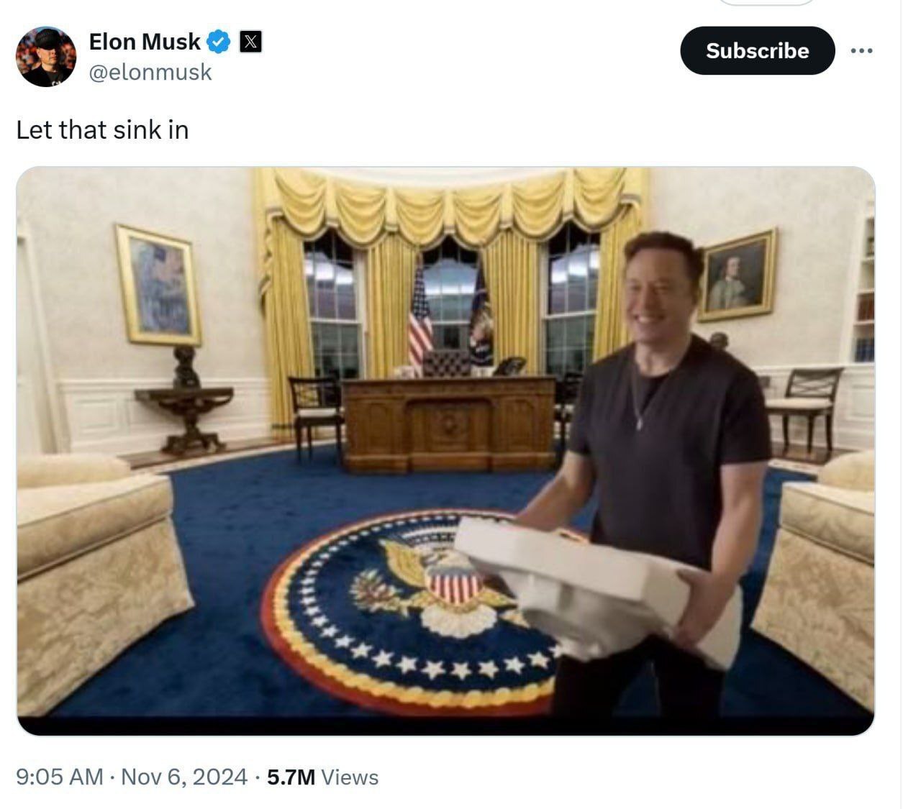
Task: Open the Elon Musk profile avatar
Action: (x=46, y=57)
